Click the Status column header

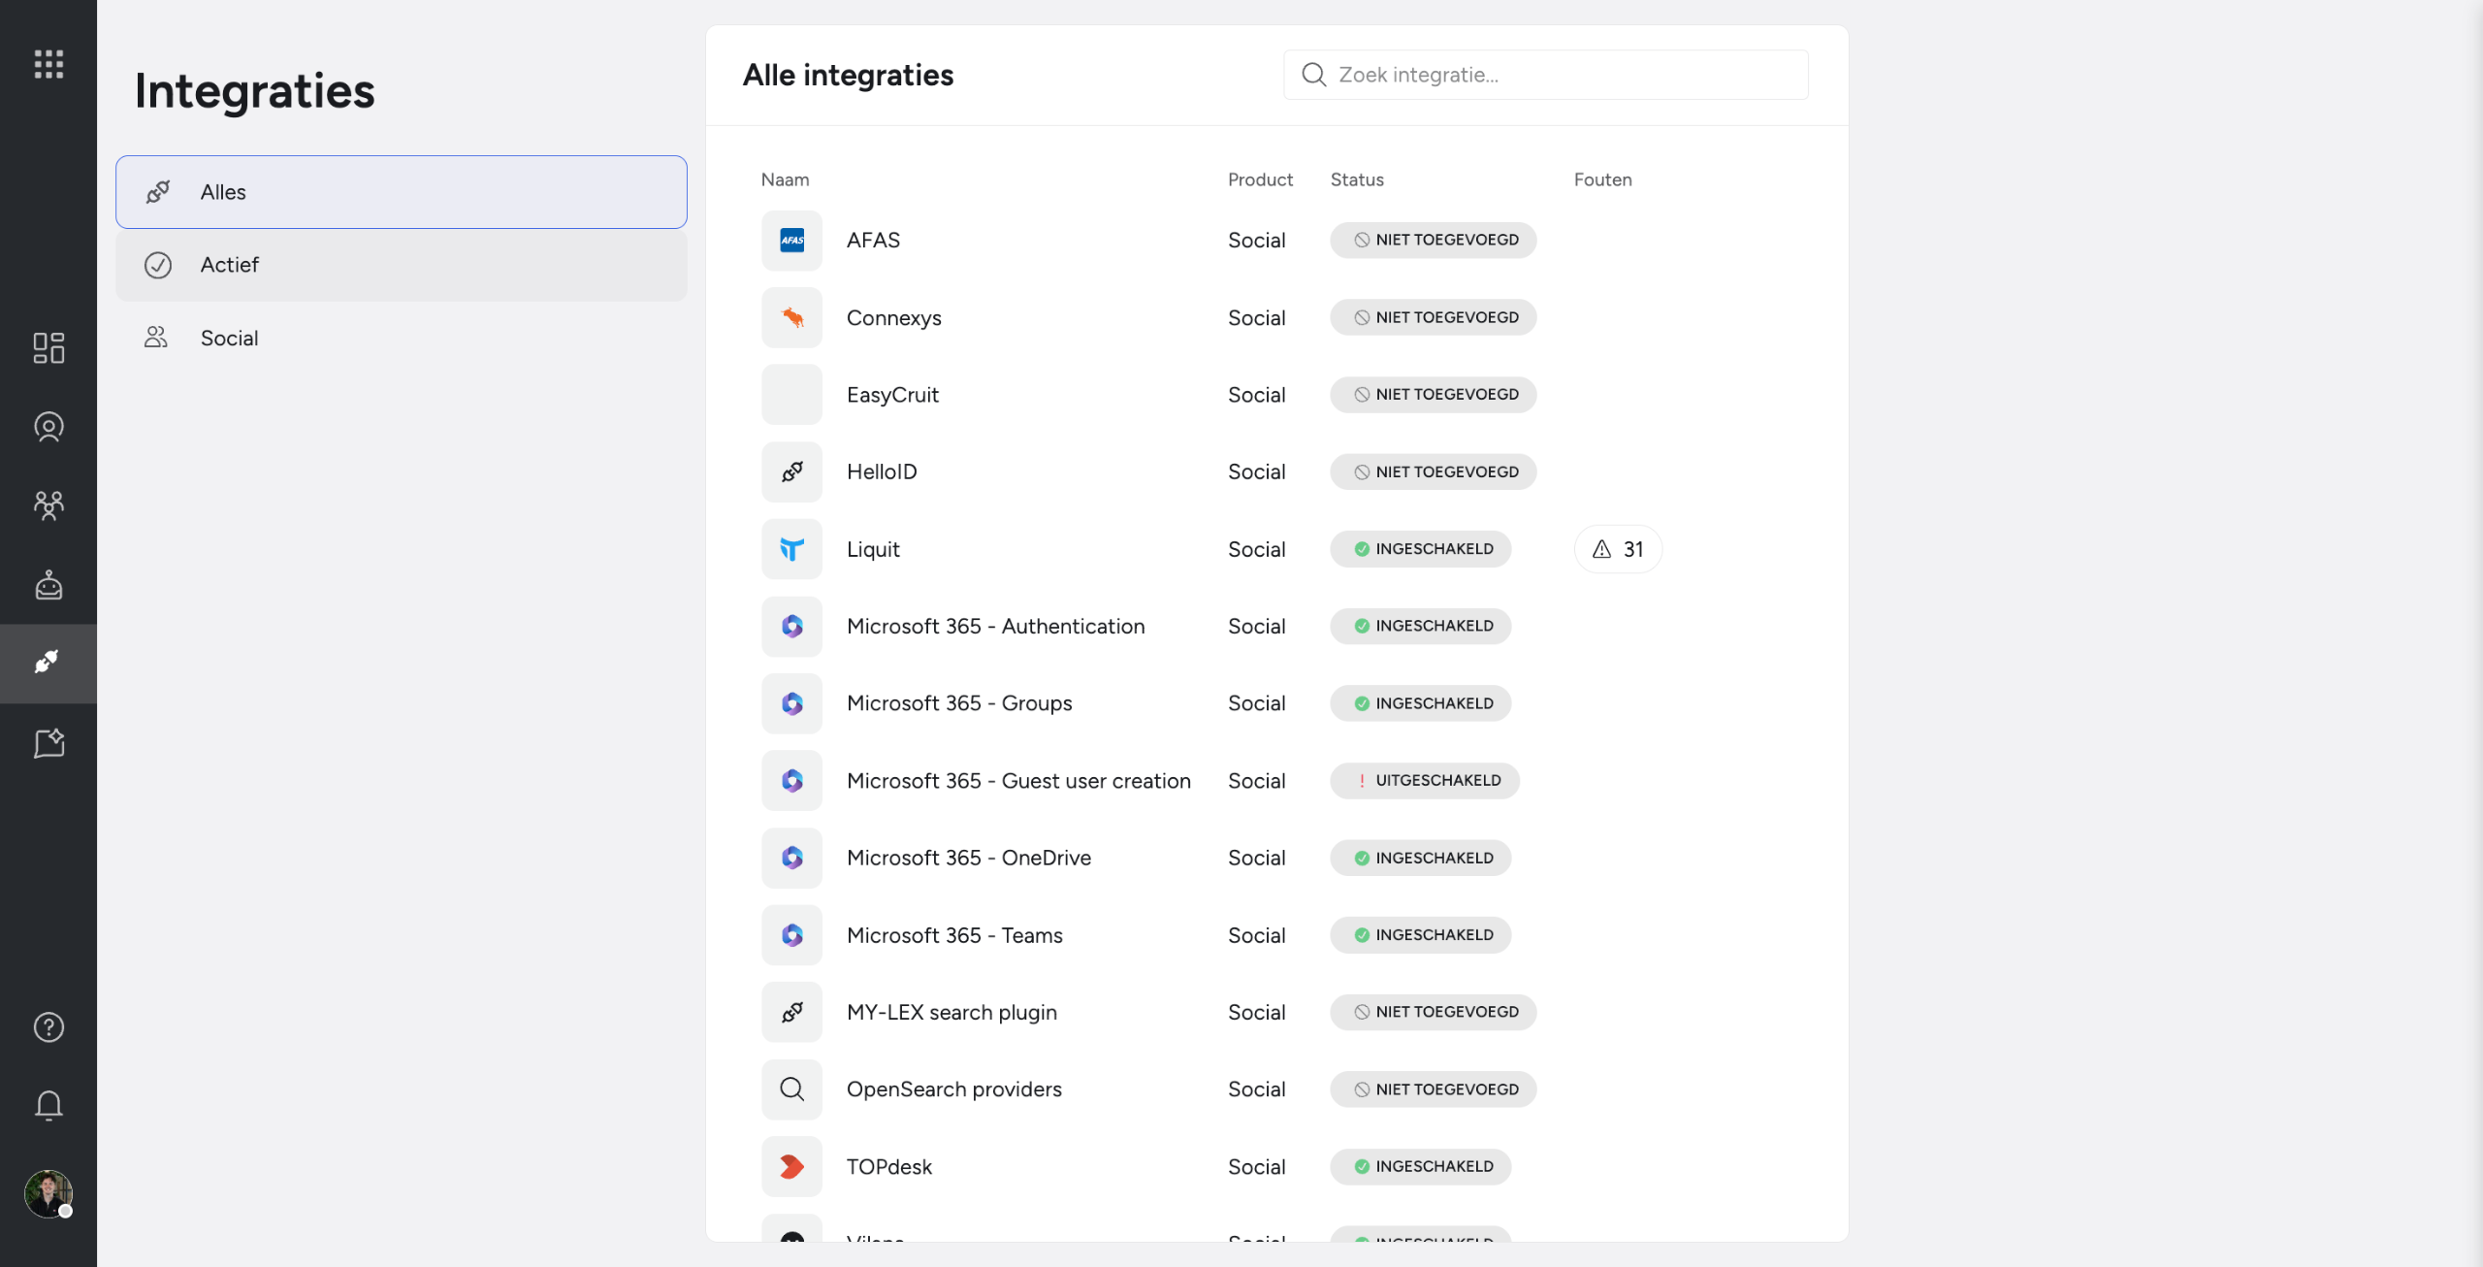(x=1357, y=179)
